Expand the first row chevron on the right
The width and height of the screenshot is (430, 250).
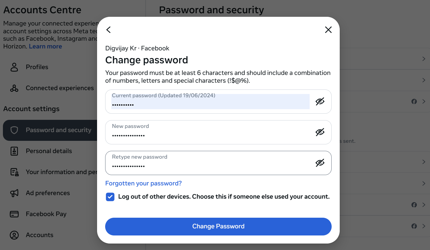point(424,59)
